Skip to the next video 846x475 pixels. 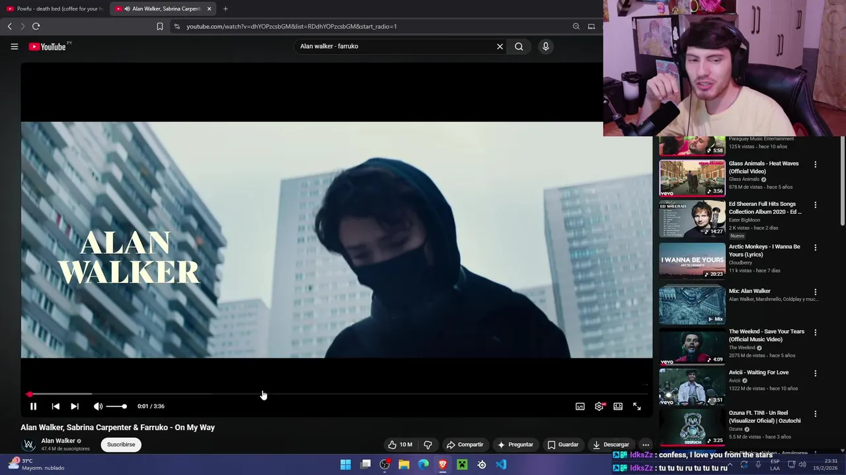[x=75, y=406]
